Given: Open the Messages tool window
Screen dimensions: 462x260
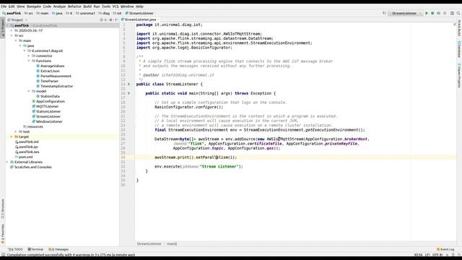Looking at the screenshot, I should (58, 249).
